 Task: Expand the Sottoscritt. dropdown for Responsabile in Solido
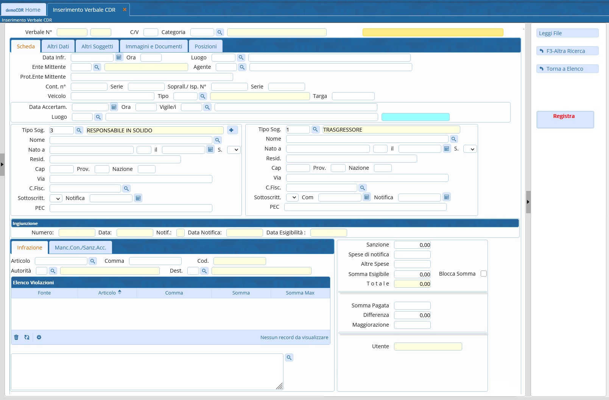click(56, 198)
